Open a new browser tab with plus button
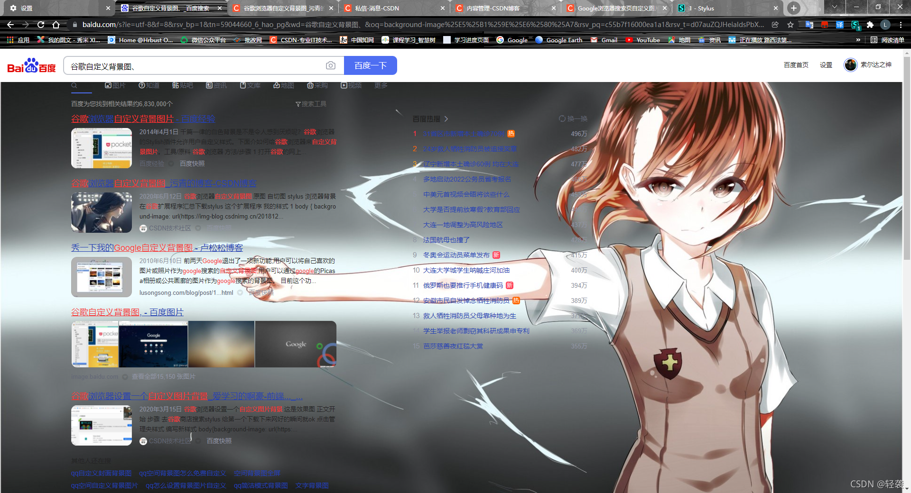The height and width of the screenshot is (493, 911). pyautogui.click(x=794, y=8)
